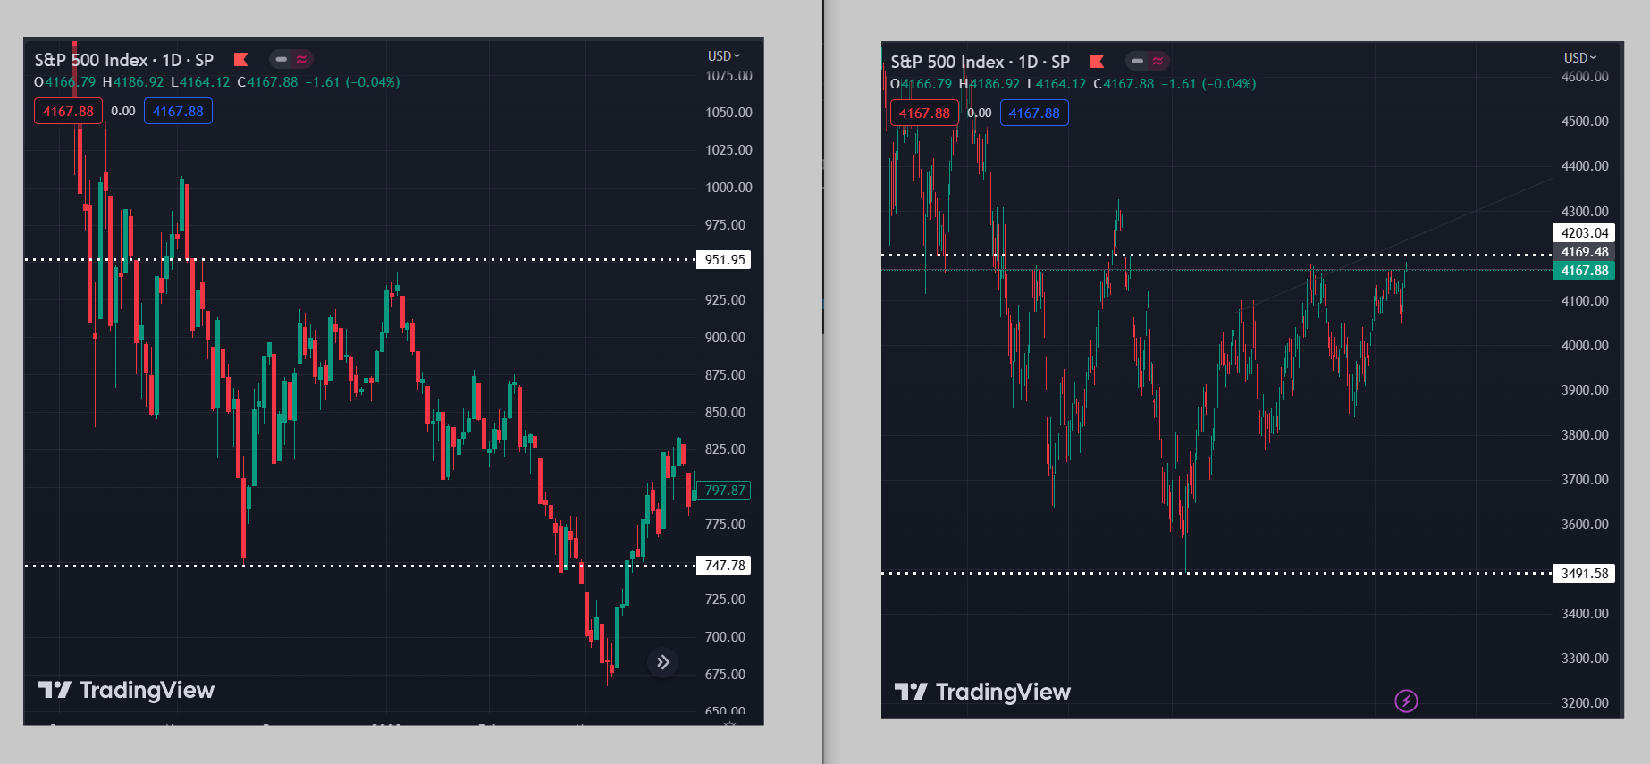Click the −1.61 (−0.04%) change in right chart
This screenshot has width=1650, height=764.
pos(1208,84)
